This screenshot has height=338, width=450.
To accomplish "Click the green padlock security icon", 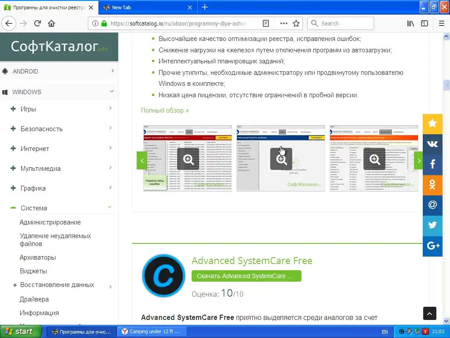I will (x=104, y=23).
